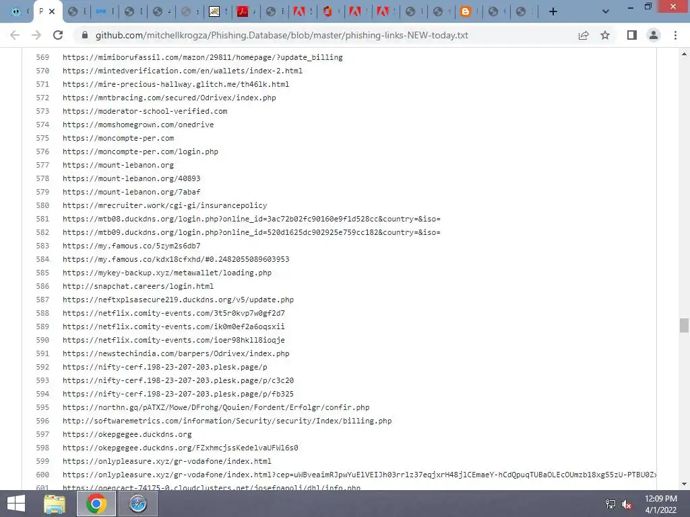
Task: Click the mount-lebanon.org/40893 line
Action: [x=131, y=178]
